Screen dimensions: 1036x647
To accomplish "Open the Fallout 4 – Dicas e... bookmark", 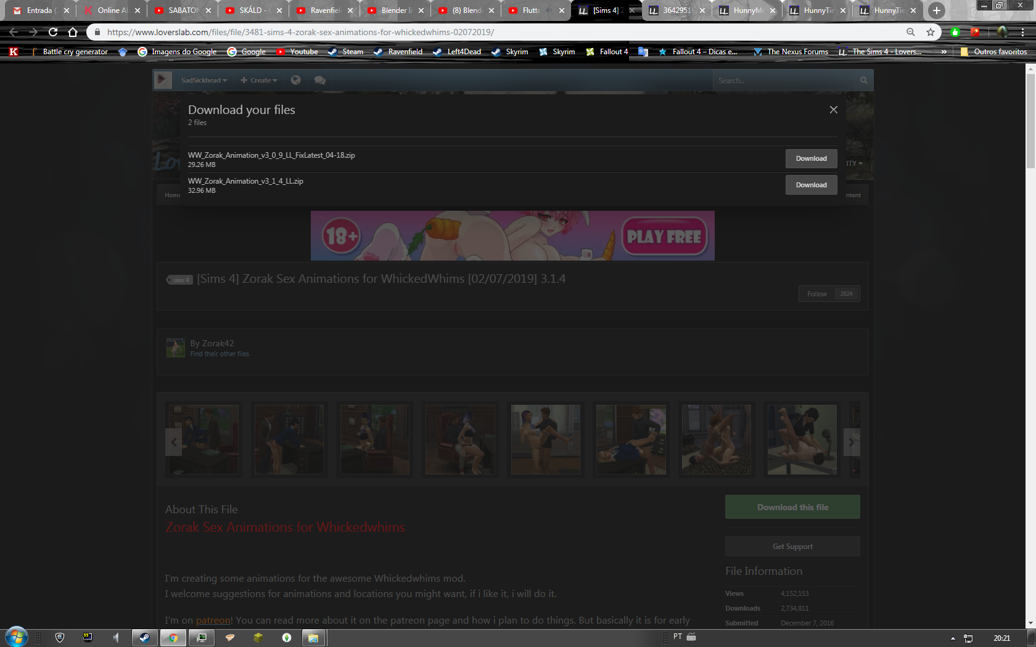I will click(x=697, y=52).
